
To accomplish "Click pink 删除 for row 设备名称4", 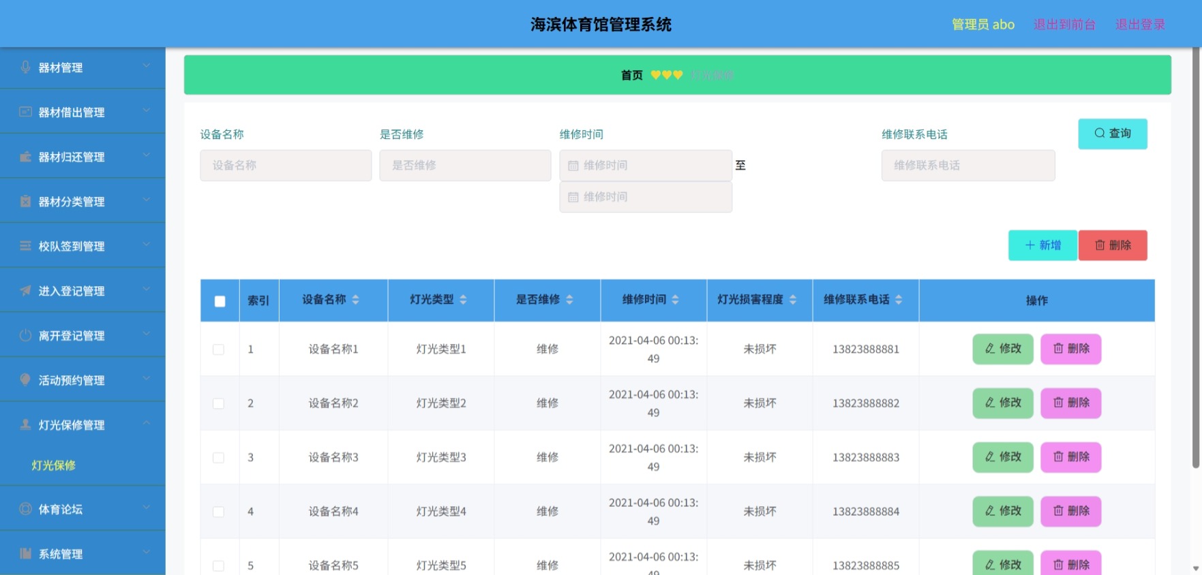I will [1071, 511].
